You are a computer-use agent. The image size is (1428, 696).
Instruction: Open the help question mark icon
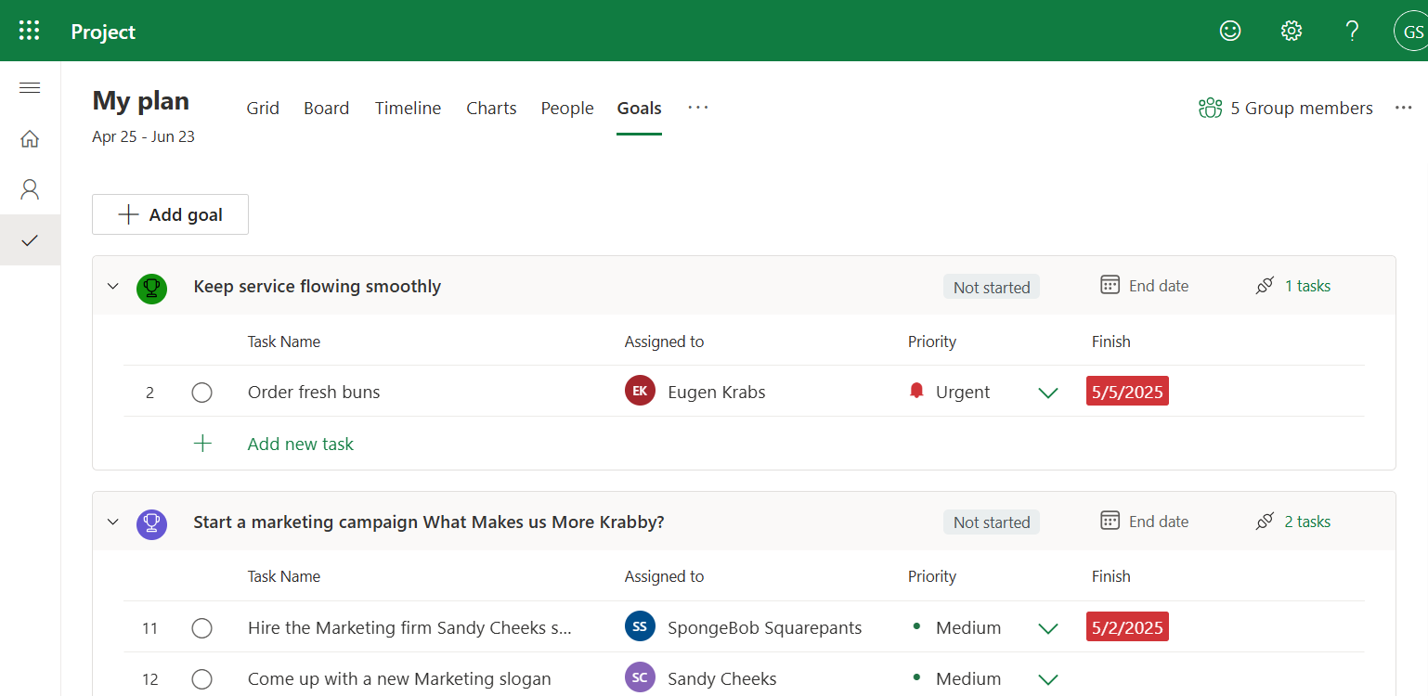(x=1353, y=31)
